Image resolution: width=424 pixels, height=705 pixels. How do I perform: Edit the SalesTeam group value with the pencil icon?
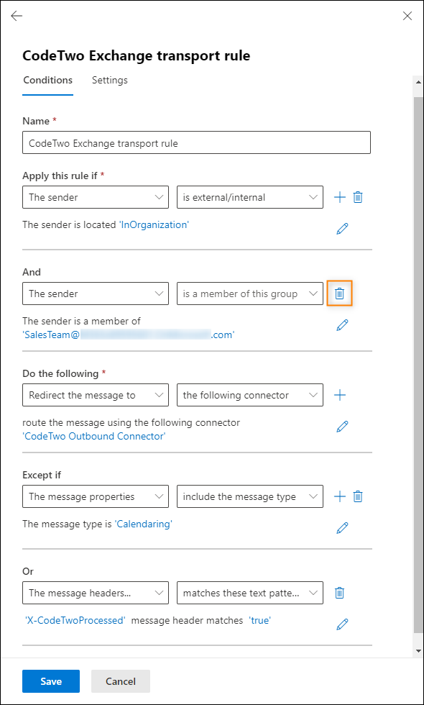342,325
